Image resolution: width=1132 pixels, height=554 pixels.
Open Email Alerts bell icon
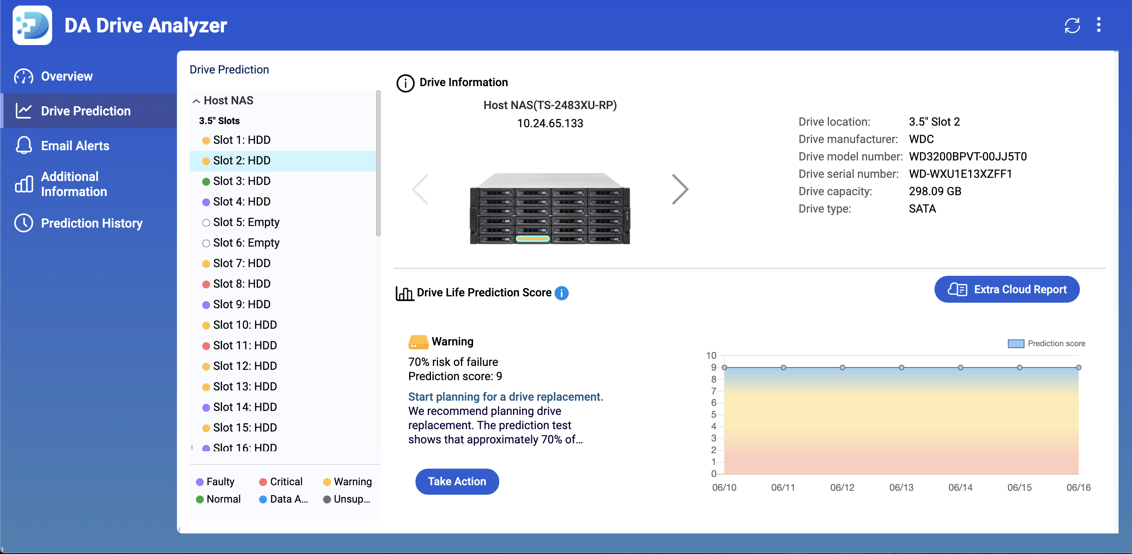click(23, 145)
